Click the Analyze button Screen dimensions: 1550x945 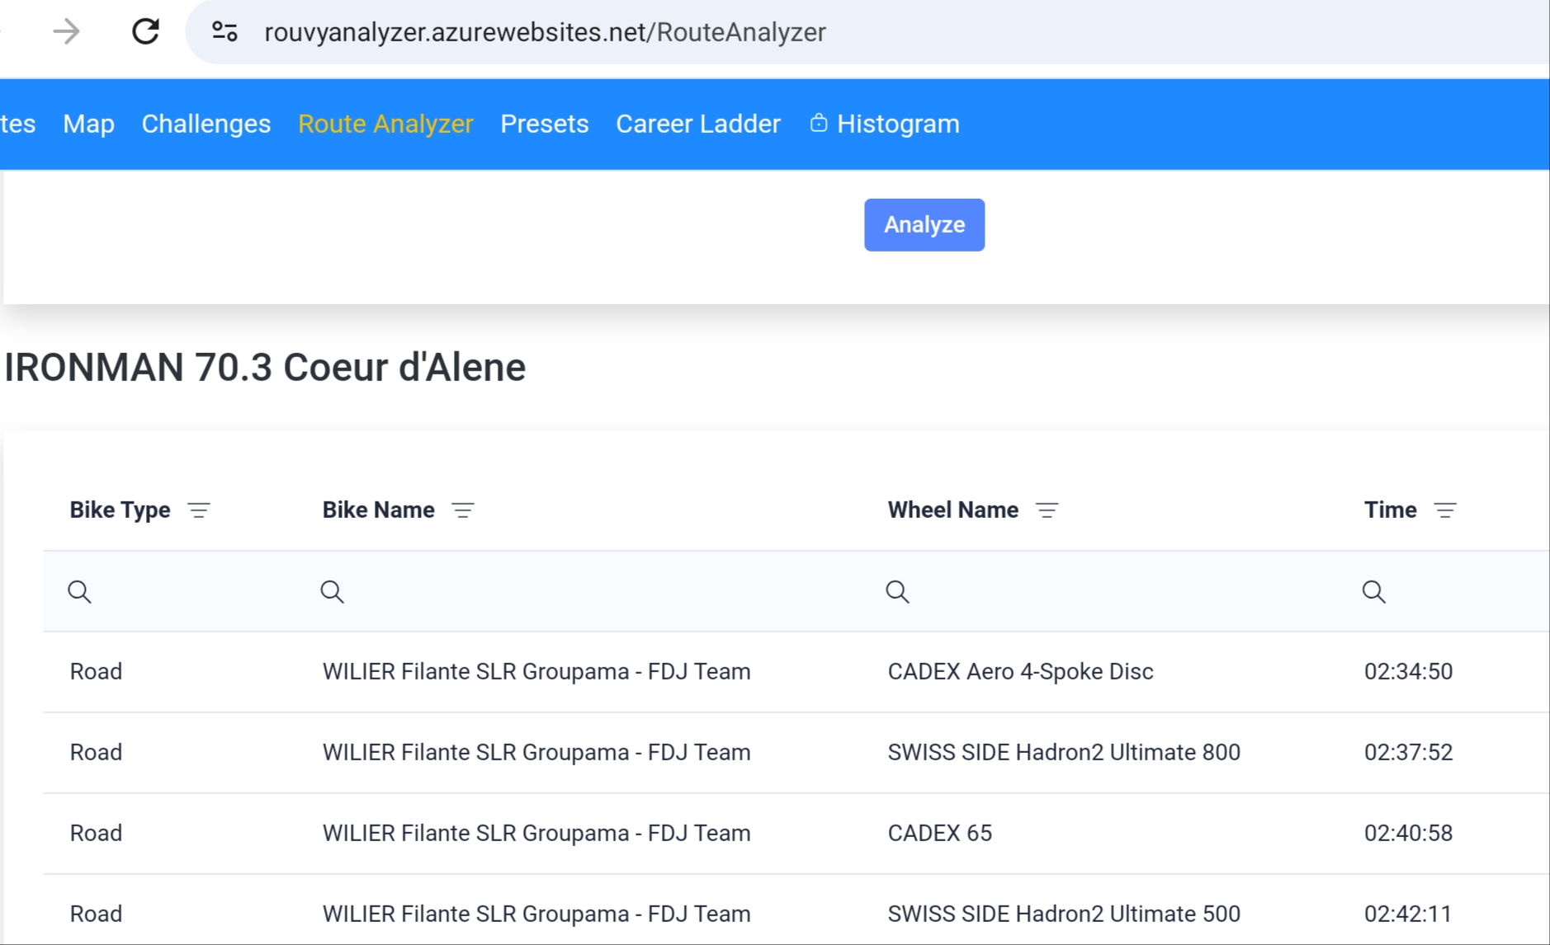(924, 224)
